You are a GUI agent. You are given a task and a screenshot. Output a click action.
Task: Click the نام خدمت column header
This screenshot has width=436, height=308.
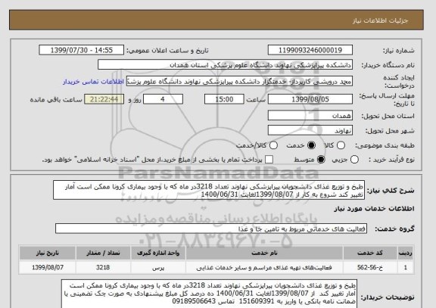[264, 253]
